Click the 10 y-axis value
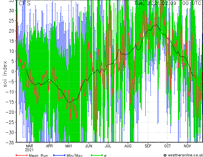This screenshot has width=203, height=157. click(x=12, y=51)
